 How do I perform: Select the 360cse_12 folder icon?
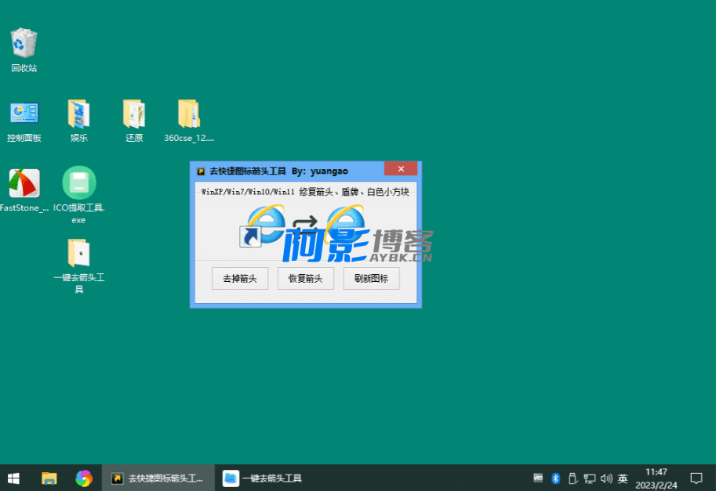pos(189,114)
